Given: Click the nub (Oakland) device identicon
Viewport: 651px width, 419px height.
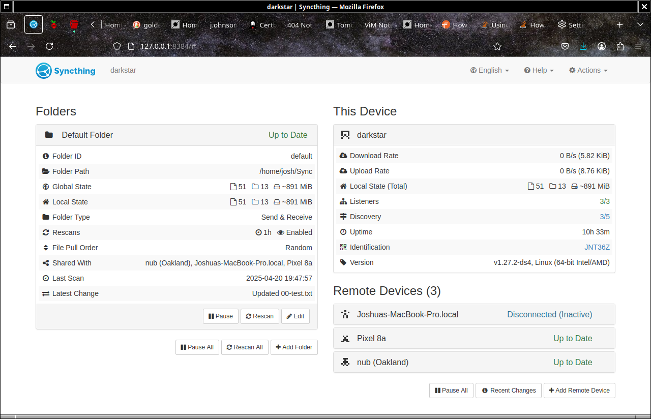Looking at the screenshot, I should [x=345, y=362].
